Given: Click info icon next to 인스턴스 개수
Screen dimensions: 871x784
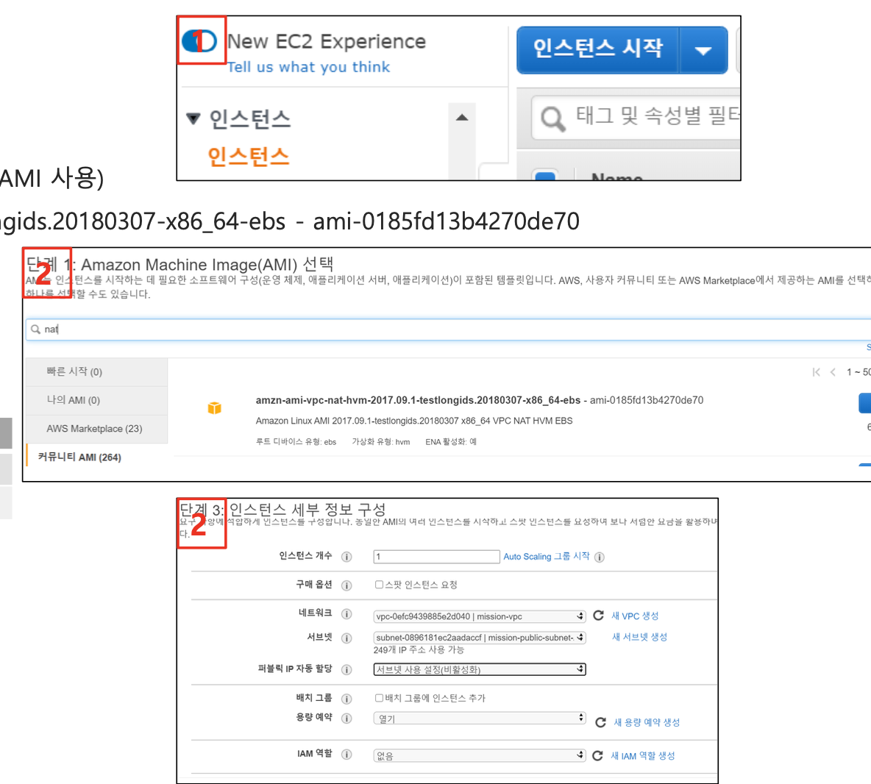Looking at the screenshot, I should (346, 557).
